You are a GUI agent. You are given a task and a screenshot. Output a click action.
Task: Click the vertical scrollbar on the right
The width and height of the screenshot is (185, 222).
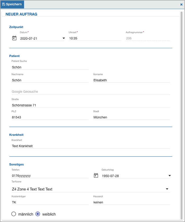coord(182,116)
